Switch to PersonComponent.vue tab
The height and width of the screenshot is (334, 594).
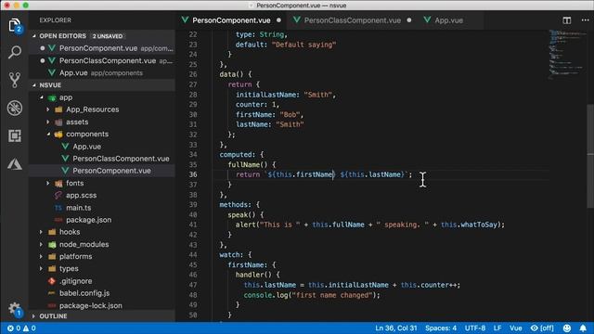232,20
